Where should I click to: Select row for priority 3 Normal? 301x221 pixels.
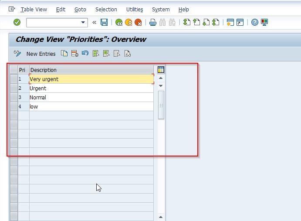click(14, 97)
